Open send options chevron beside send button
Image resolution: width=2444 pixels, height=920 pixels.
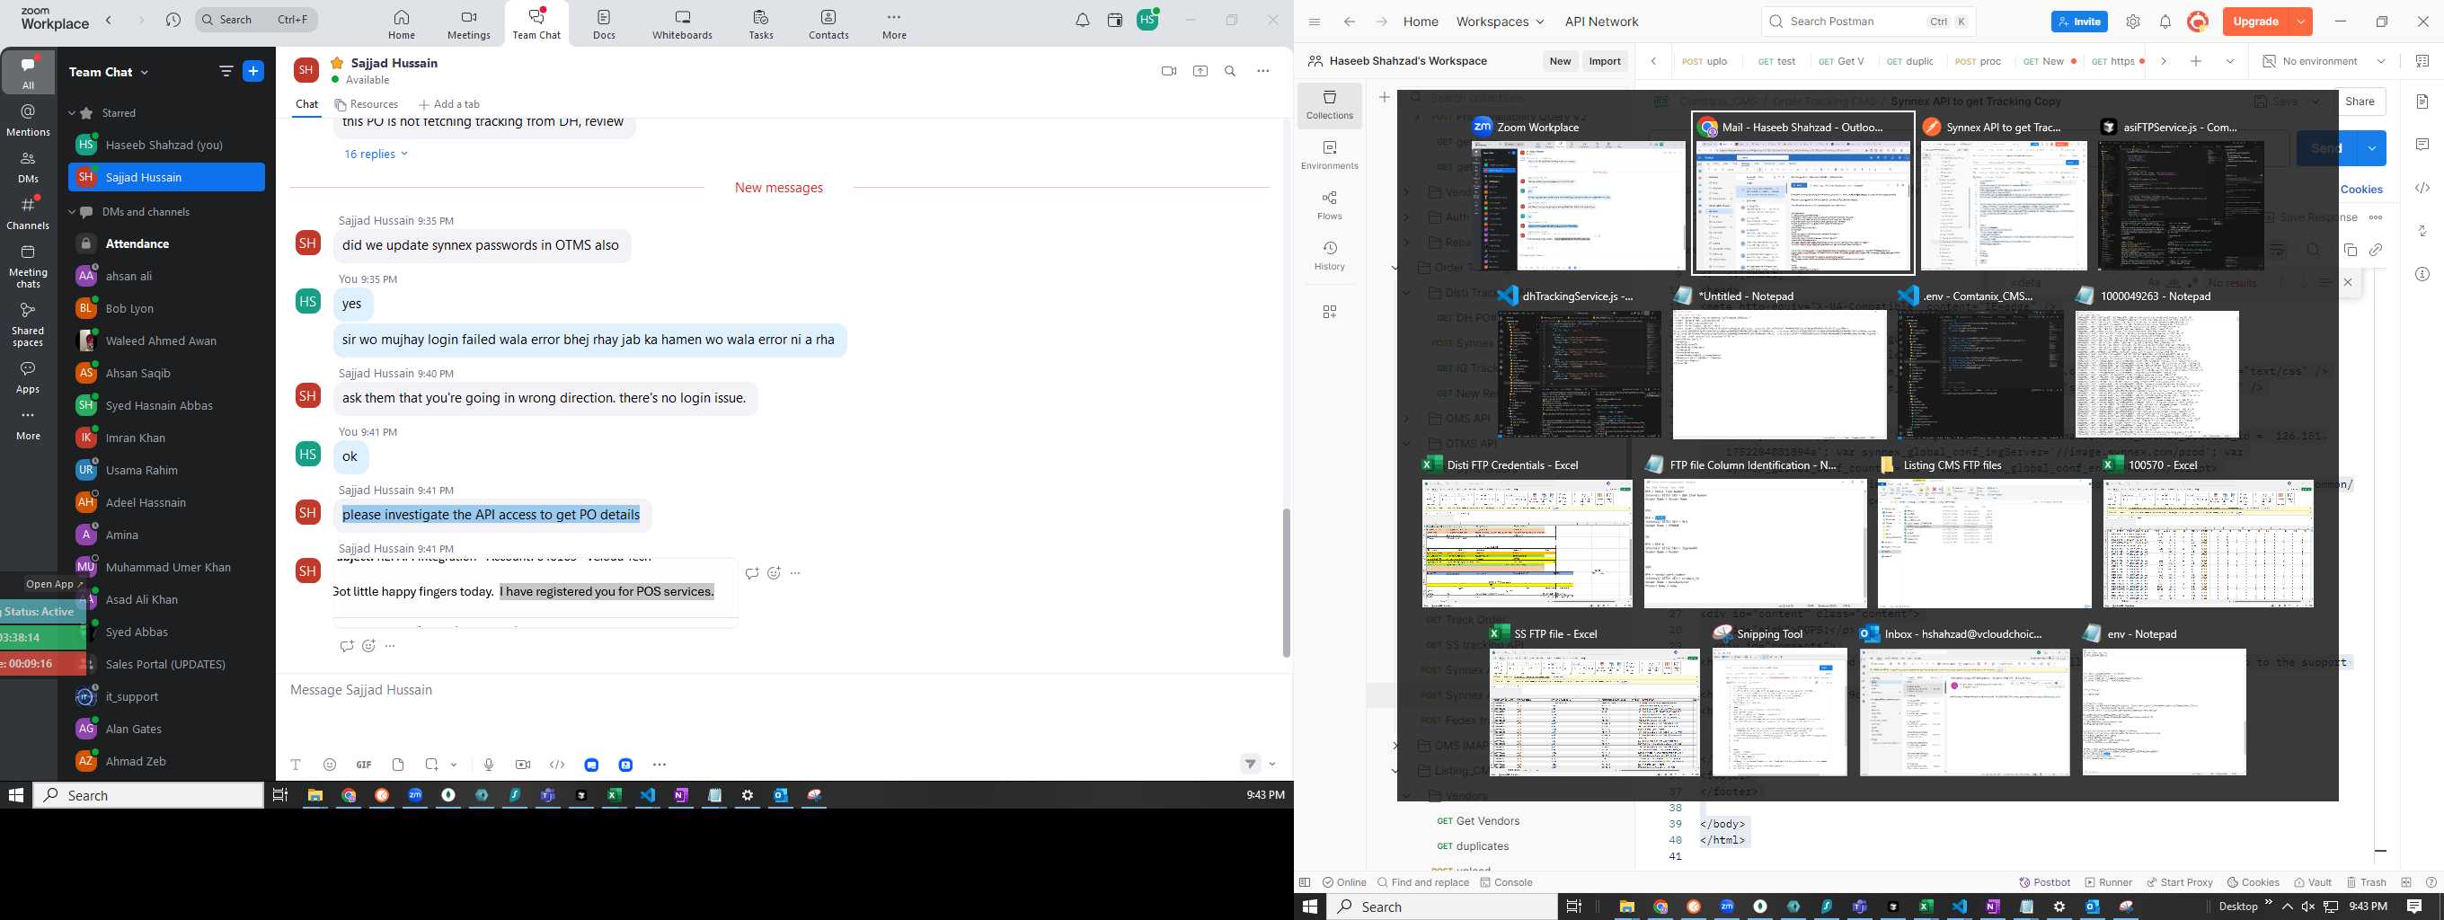[x=1272, y=765]
